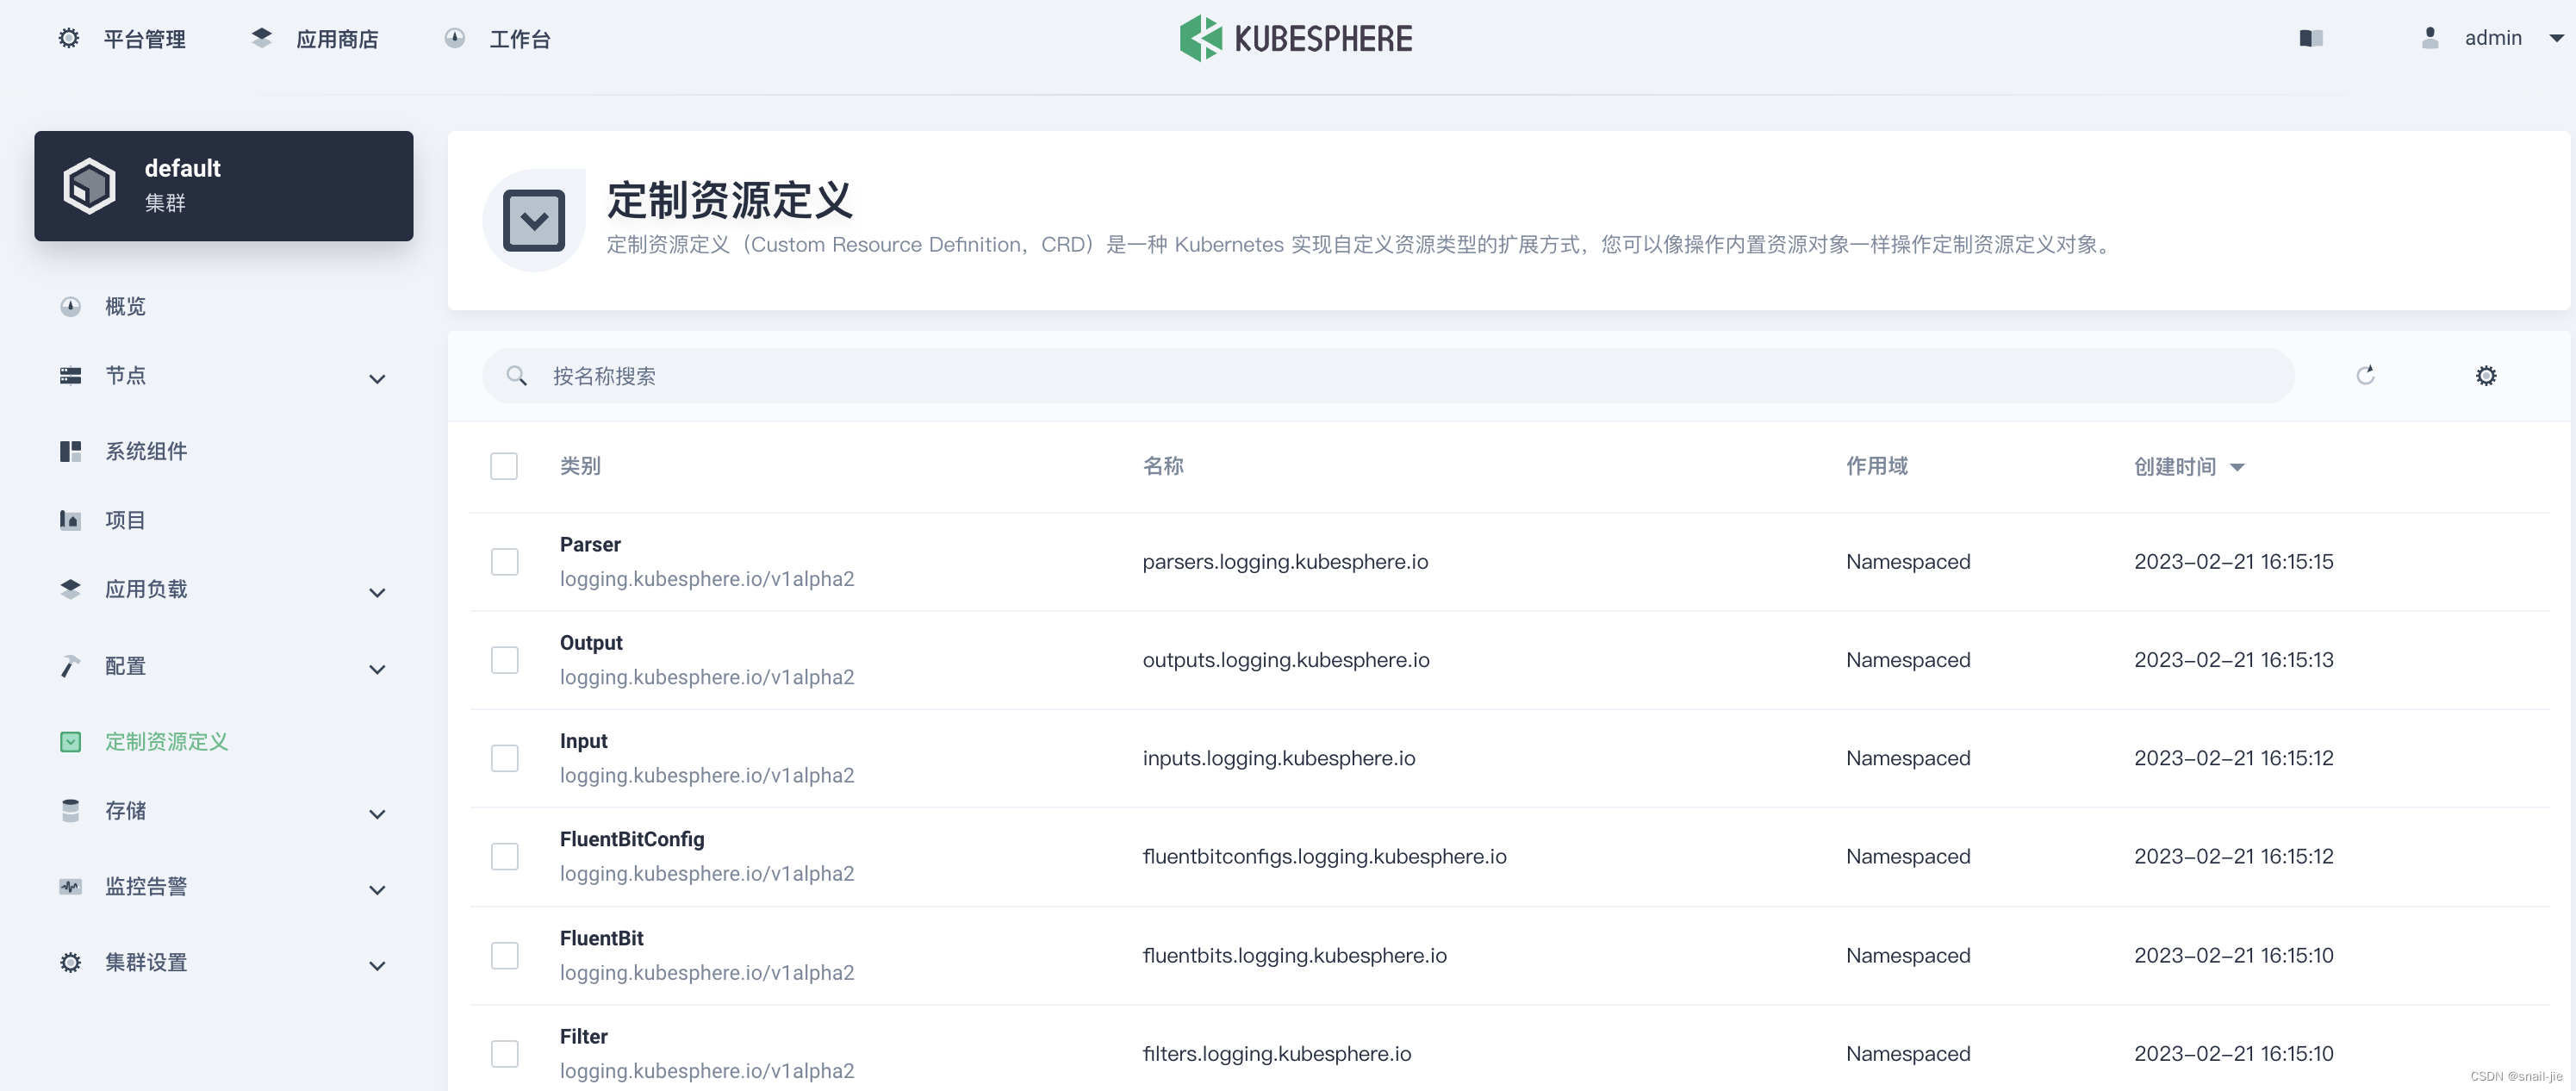Click the default cluster cube icon

tap(90, 186)
